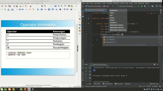
Task: Click the text box with jumlahJari formula on slide
Action: tap(38, 55)
